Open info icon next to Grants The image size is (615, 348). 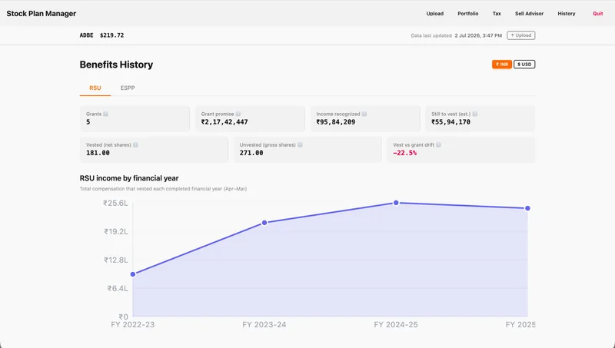[105, 114]
